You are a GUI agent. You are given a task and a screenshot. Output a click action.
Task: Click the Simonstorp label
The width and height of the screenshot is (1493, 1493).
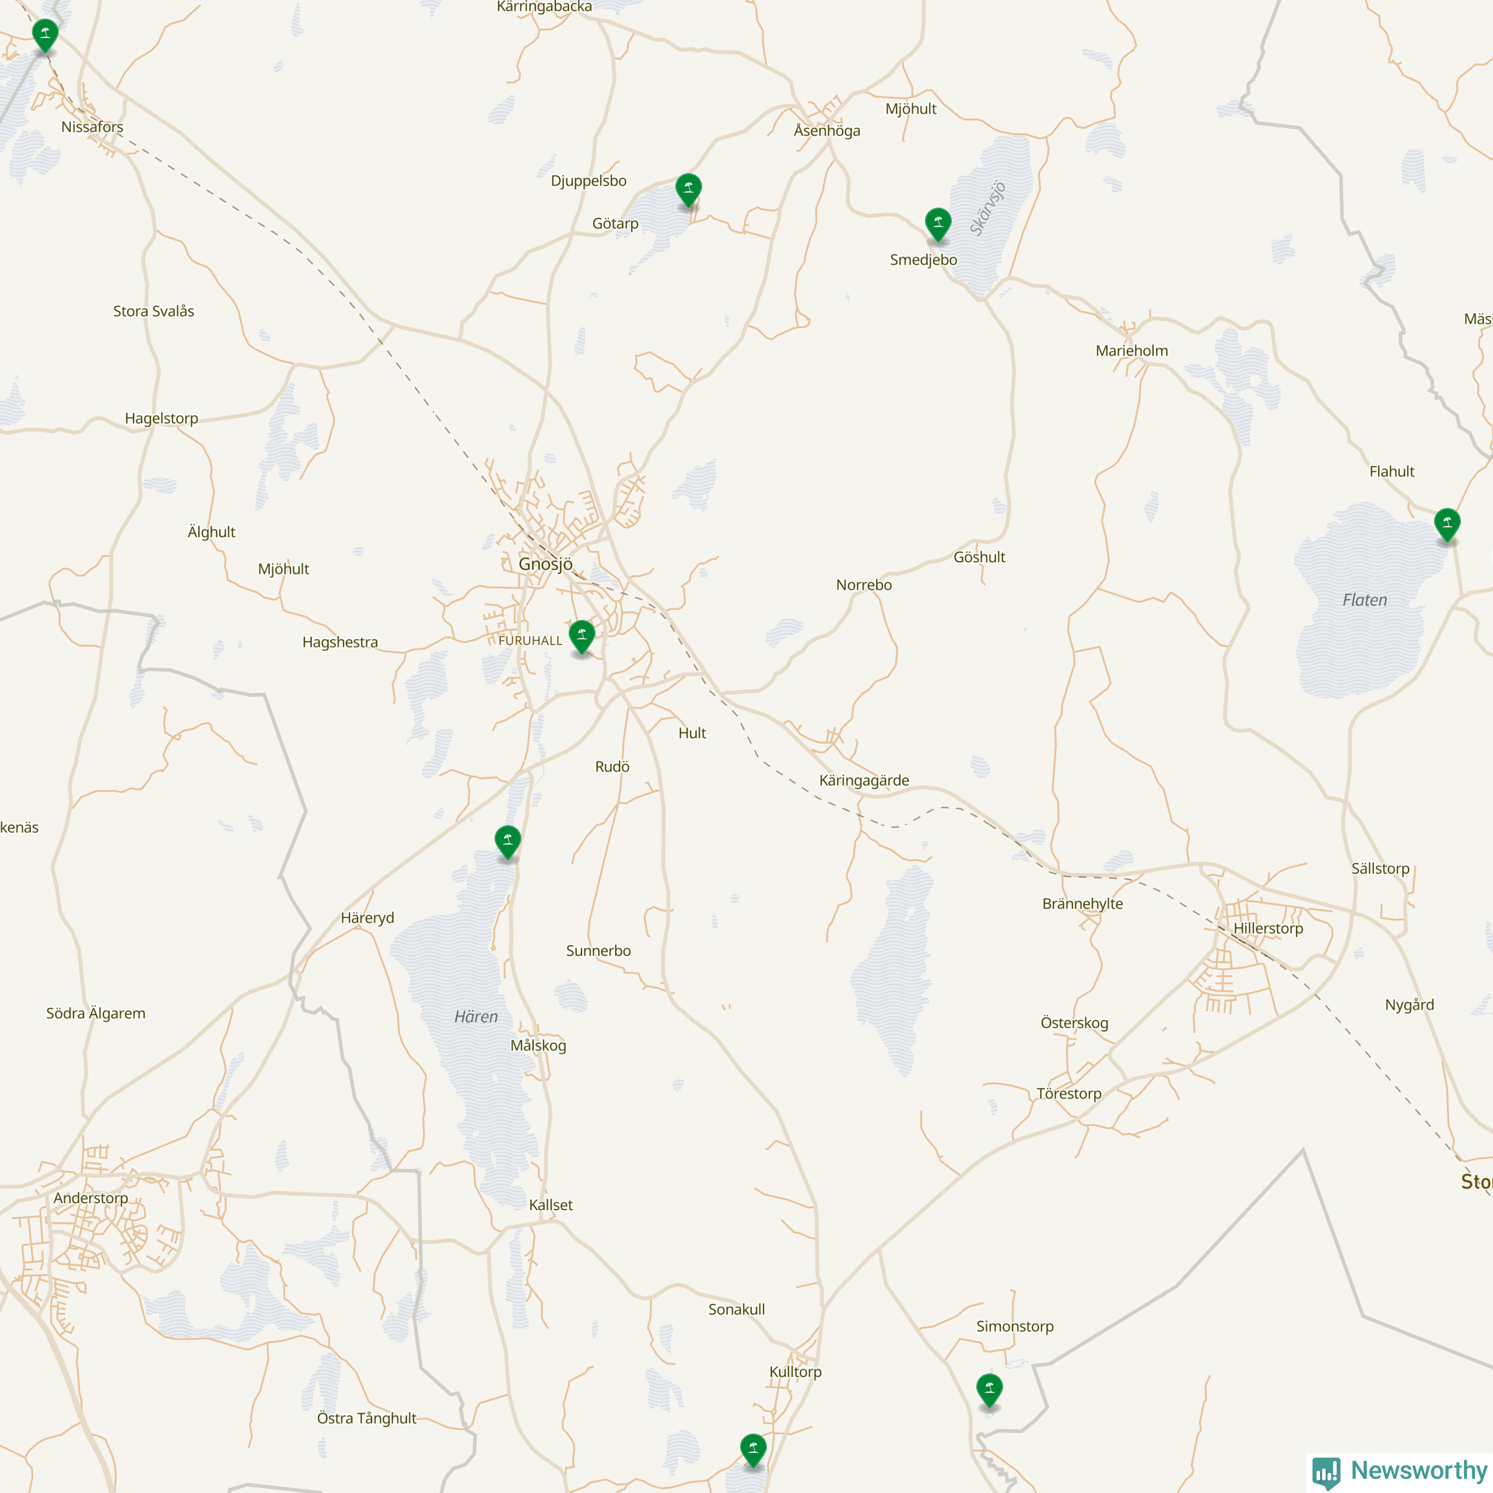[1015, 1327]
